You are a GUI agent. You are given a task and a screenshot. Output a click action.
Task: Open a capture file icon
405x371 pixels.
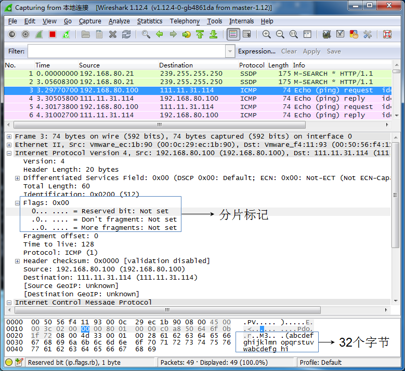85,34
